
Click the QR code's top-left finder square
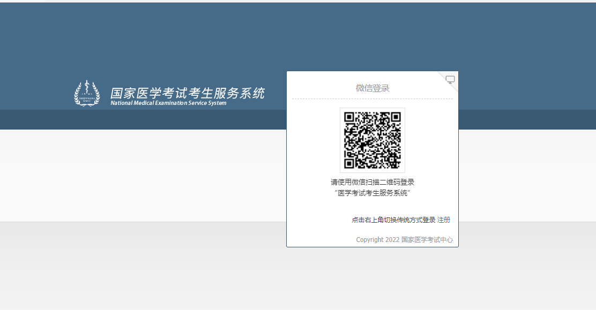(349, 117)
